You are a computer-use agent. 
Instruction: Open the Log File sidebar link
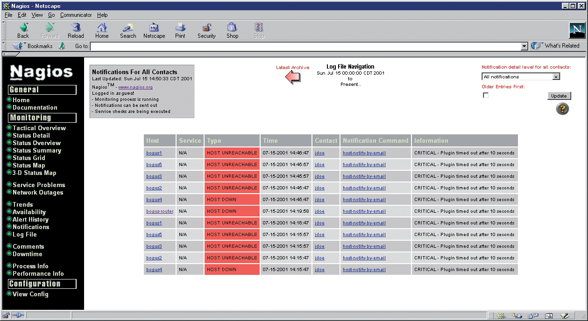pyautogui.click(x=25, y=234)
